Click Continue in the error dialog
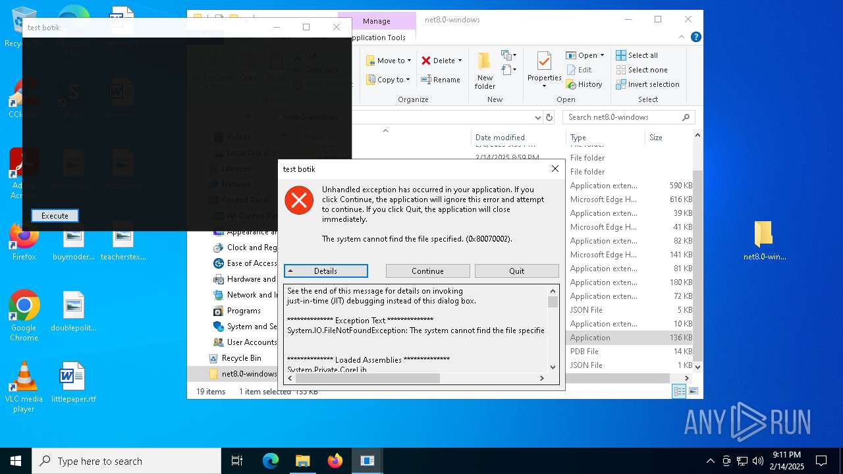The height and width of the screenshot is (474, 843). point(427,271)
